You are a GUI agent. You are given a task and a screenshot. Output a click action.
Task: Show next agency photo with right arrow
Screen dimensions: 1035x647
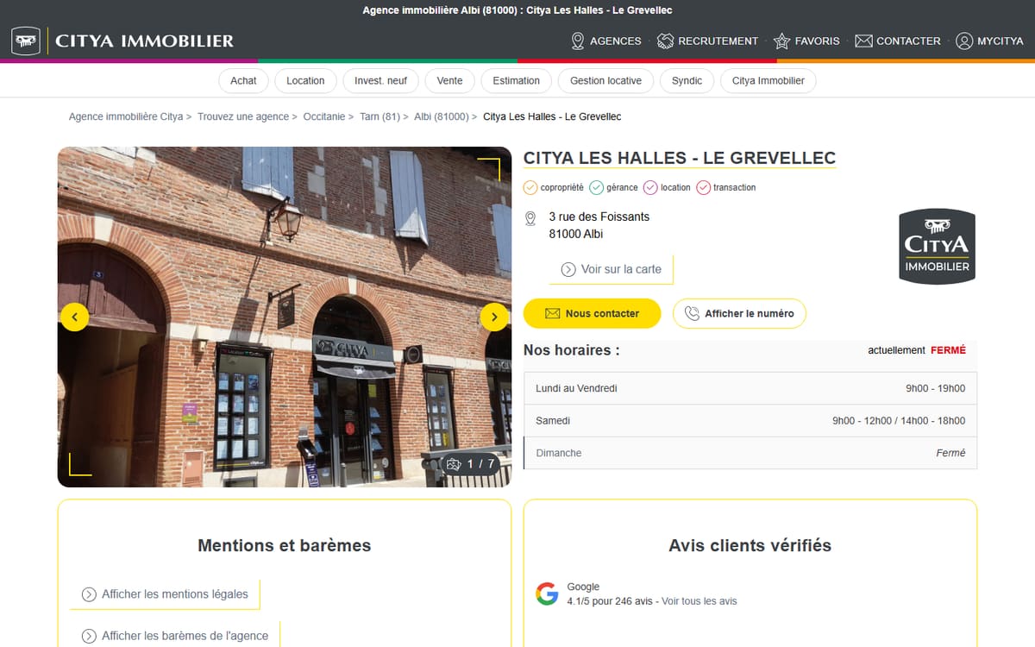494,317
